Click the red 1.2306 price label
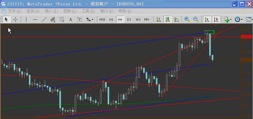 tap(246, 37)
